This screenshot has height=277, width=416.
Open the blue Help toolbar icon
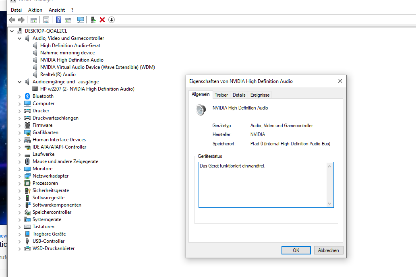coord(59,20)
